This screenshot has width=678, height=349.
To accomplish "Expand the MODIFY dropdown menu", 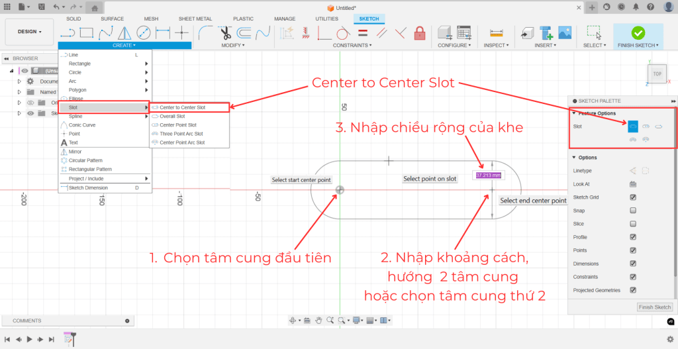I will [233, 46].
